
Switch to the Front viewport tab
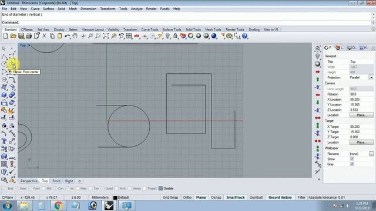coord(56,181)
